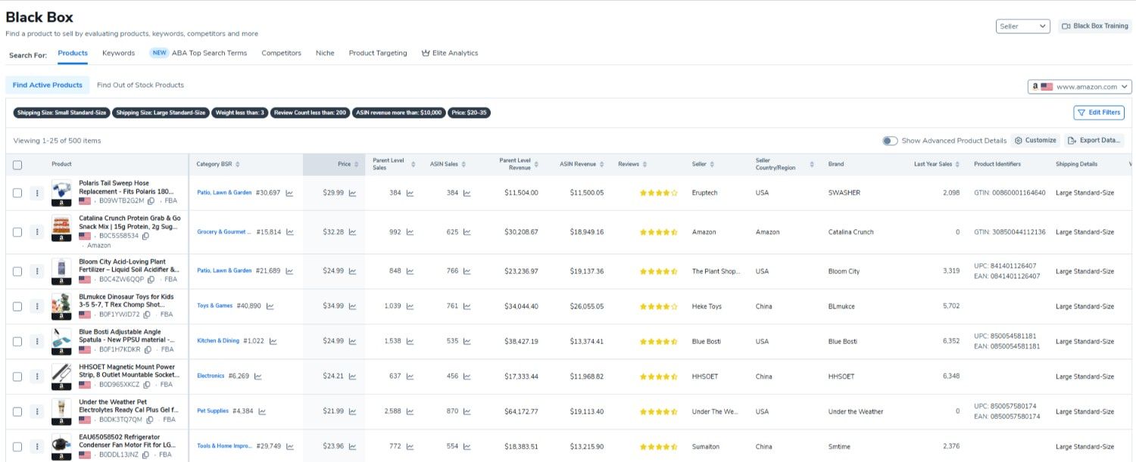The height and width of the screenshot is (462, 1136).
Task: Switch to Find Out of Stock Products
Action: 140,85
